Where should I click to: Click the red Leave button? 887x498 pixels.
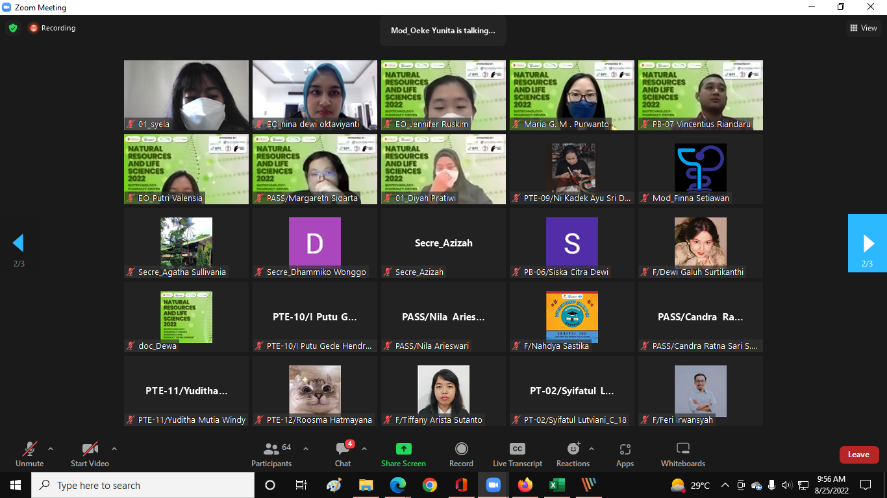click(x=858, y=455)
